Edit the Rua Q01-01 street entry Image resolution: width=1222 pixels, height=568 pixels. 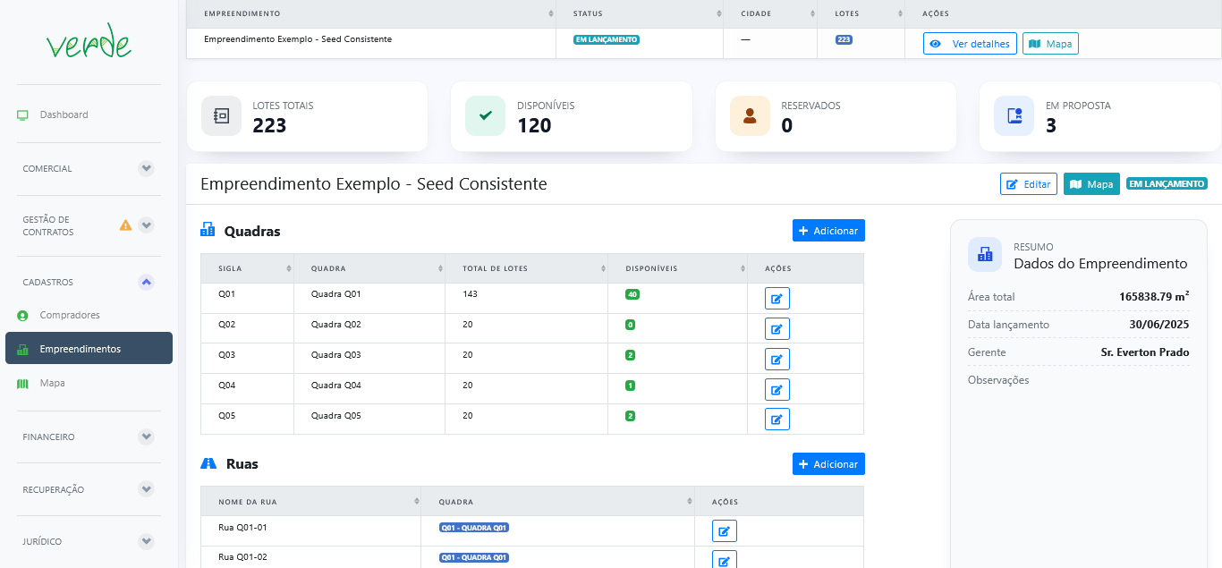pyautogui.click(x=724, y=531)
